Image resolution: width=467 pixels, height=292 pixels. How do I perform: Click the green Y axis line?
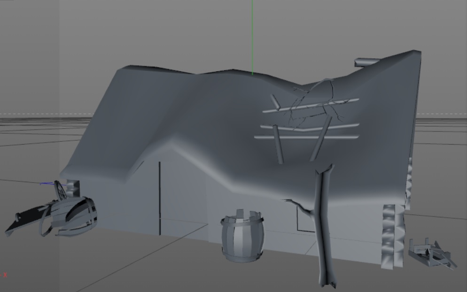(x=252, y=37)
